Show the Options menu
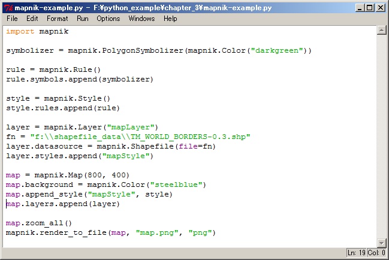The image size is (389, 260). [108, 19]
